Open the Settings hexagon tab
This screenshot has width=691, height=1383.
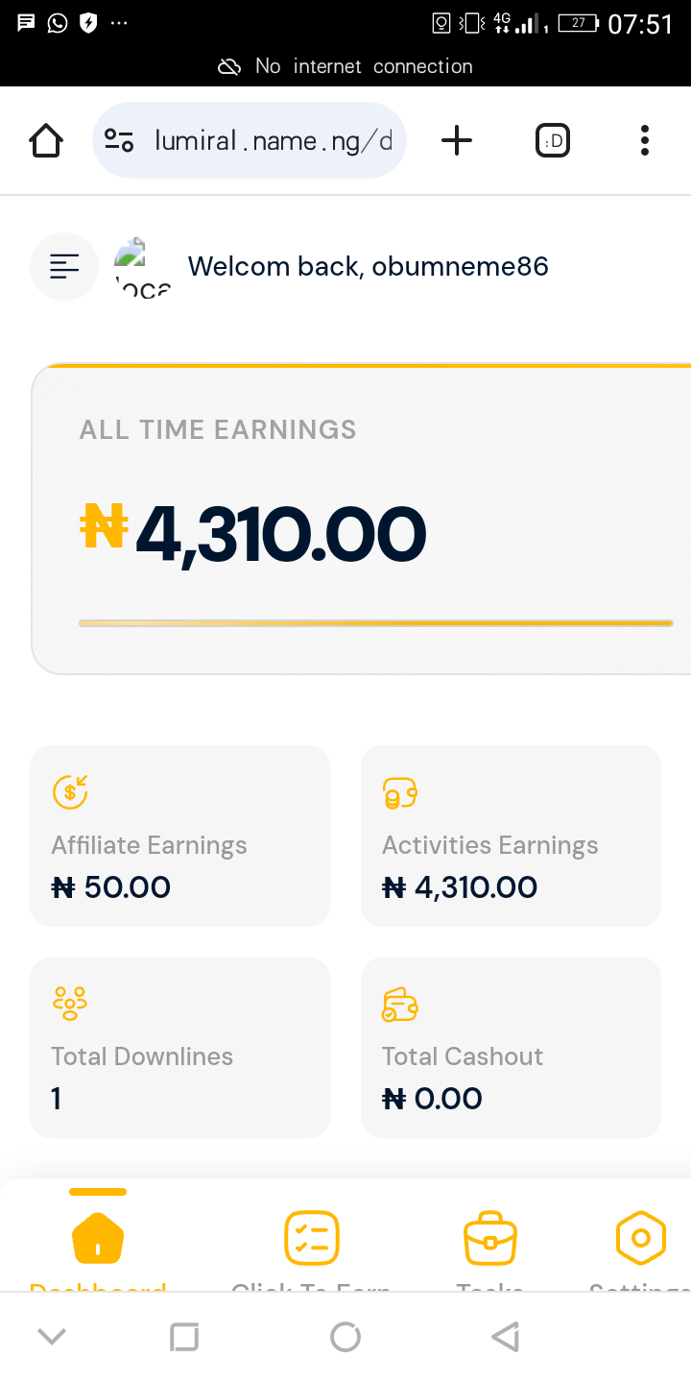(640, 1240)
